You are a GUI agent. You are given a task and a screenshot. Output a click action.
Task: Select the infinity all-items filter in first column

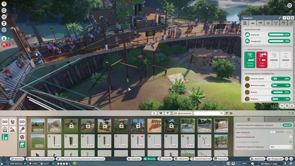(5, 122)
